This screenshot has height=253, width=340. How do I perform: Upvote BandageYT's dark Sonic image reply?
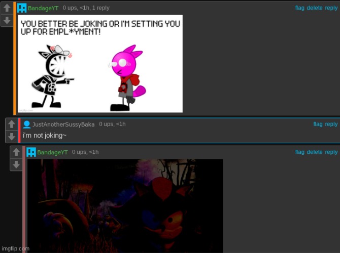16,152
